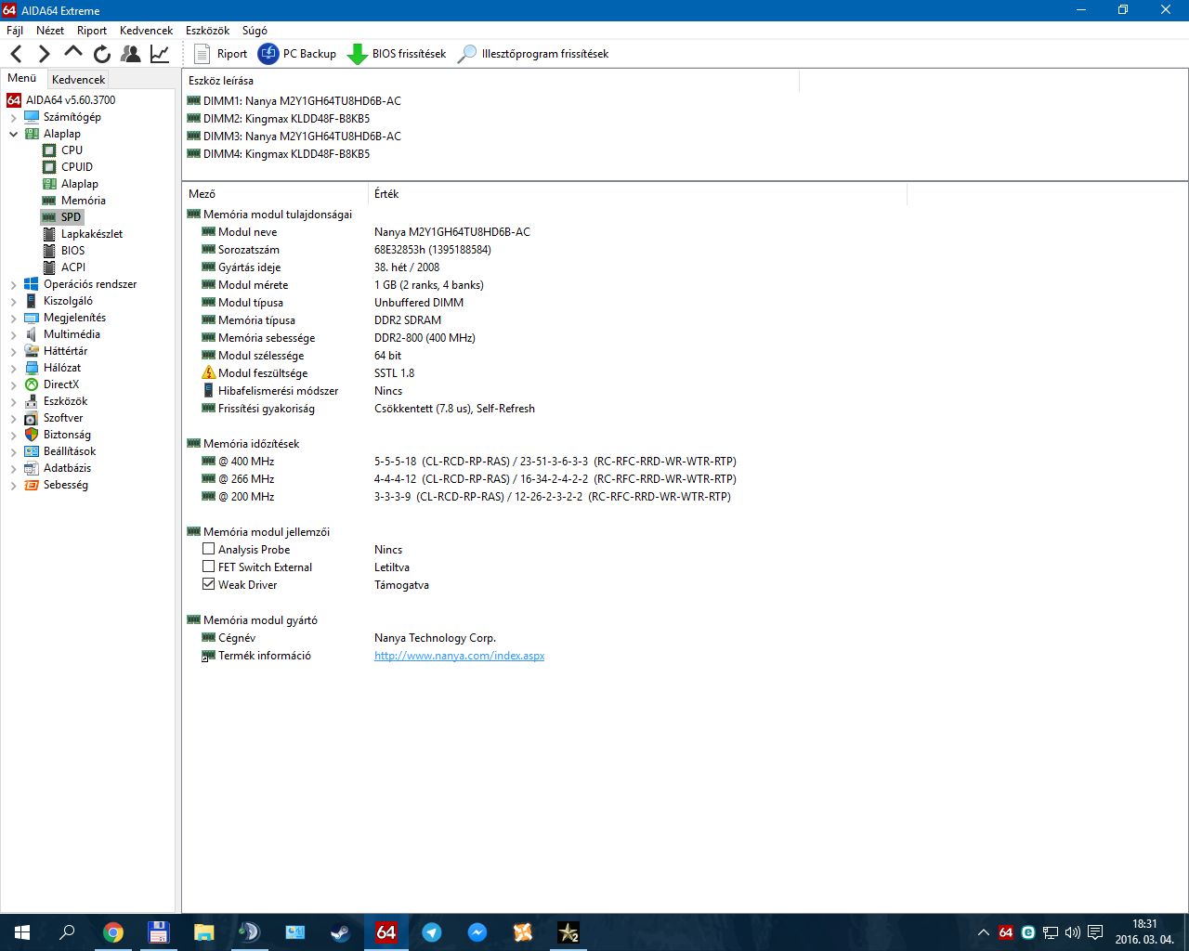
Task: Open Illesztőprogram frissítések in the toolbar
Action: 533,54
